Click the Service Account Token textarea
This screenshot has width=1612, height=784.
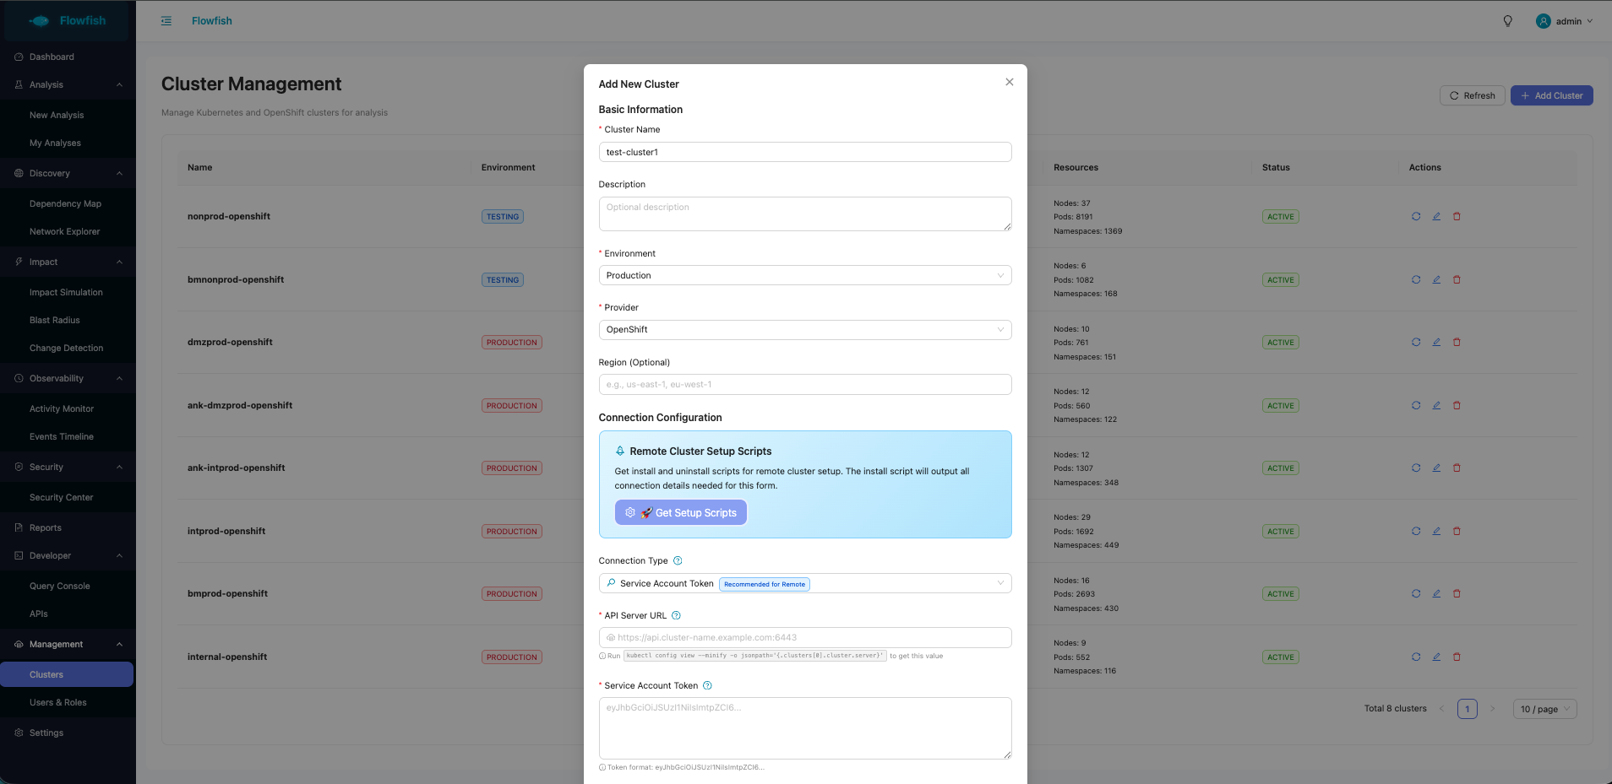[805, 728]
